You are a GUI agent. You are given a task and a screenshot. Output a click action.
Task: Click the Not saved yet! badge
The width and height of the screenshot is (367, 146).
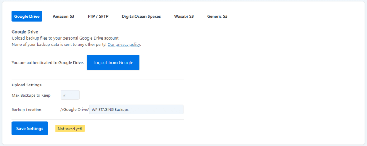pyautogui.click(x=70, y=129)
